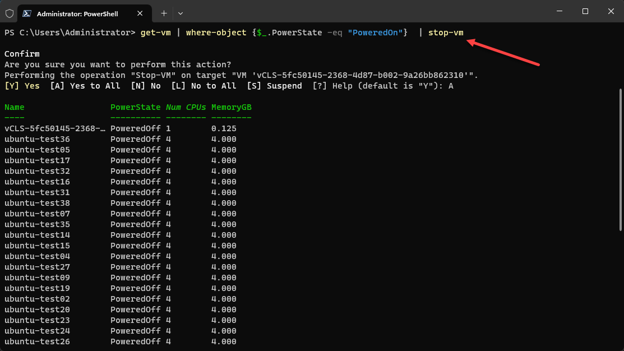
Task: Click the PowerState column header
Action: coord(135,107)
